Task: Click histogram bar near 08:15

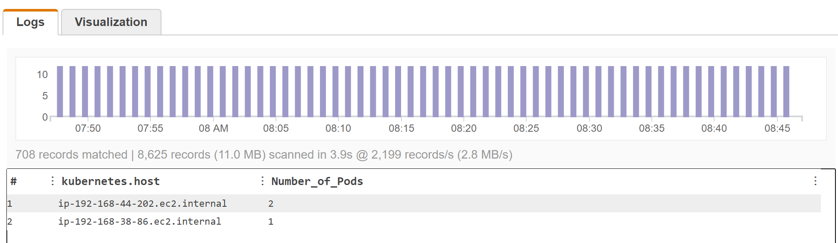Action: tap(398, 91)
